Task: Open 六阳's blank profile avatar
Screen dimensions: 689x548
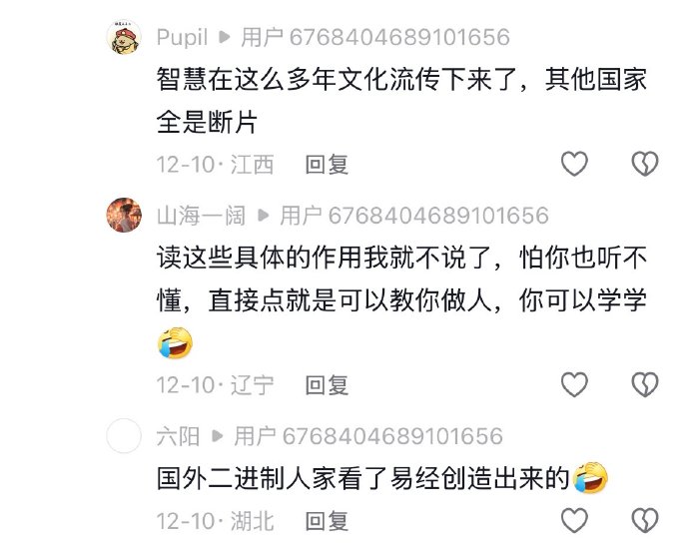Action: tap(124, 435)
